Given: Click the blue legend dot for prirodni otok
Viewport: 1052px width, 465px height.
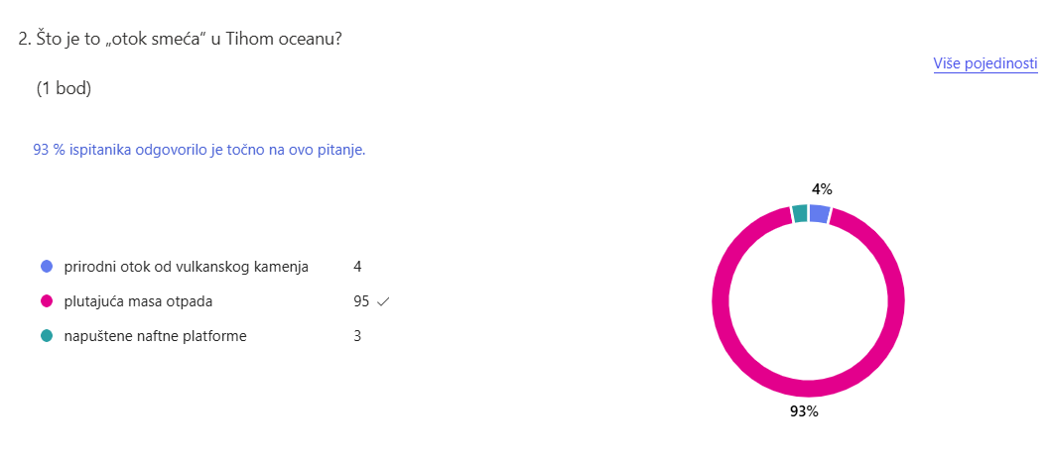Looking at the screenshot, I should (47, 267).
